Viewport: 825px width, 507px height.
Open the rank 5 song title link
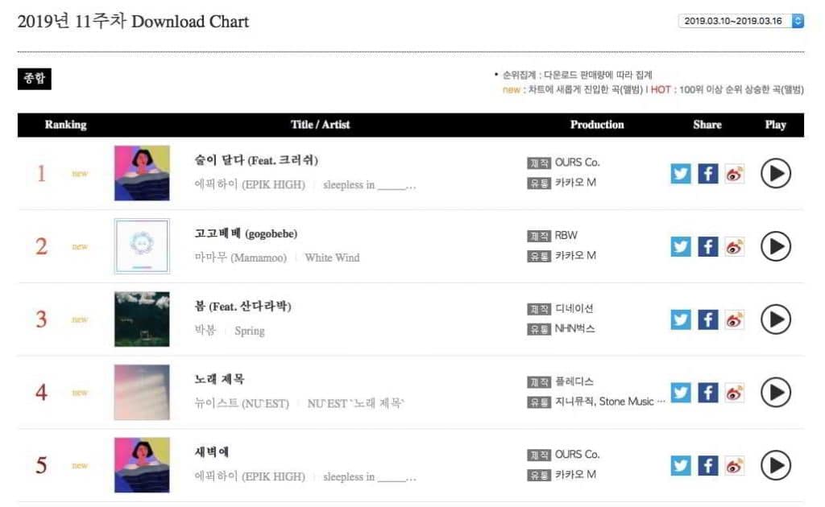[212, 452]
